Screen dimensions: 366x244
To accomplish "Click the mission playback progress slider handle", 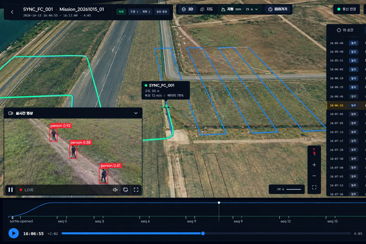I will [x=203, y=233].
